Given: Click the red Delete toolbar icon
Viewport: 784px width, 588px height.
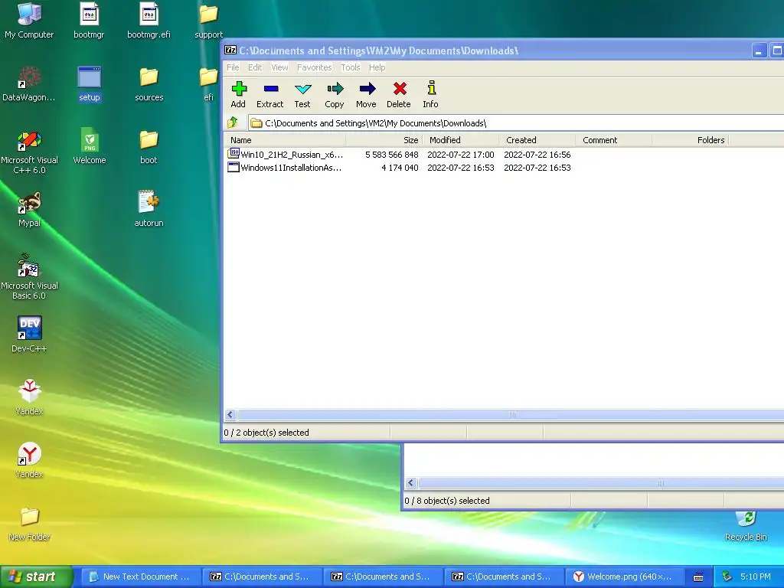Looking at the screenshot, I should [399, 94].
